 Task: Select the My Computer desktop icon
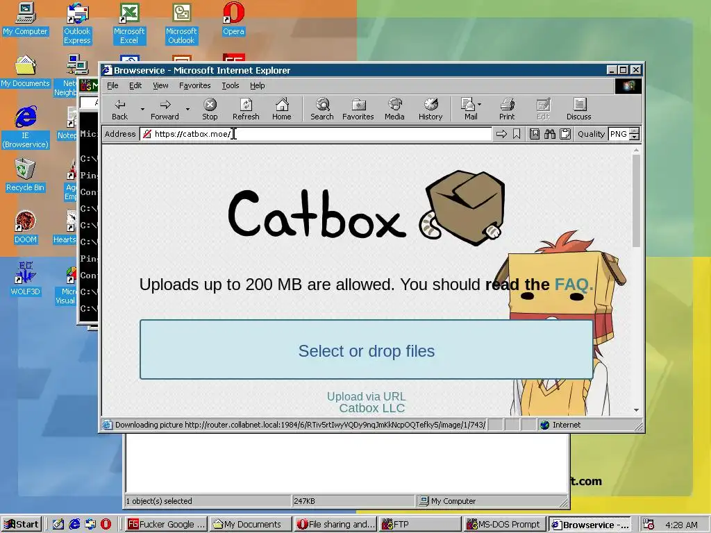25,19
